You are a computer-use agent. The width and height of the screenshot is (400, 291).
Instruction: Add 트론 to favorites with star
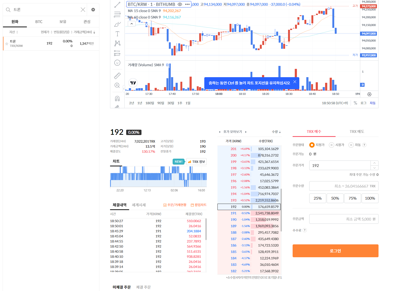[7, 44]
